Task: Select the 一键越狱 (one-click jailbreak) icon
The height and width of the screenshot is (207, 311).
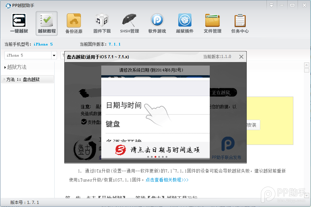Action: pos(19,23)
